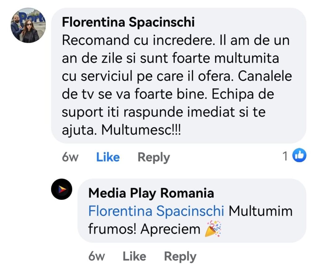Image resolution: width=317 pixels, height=266 pixels.
Task: Click the comment text starting "Recomand cu incredere"
Action: 136,41
